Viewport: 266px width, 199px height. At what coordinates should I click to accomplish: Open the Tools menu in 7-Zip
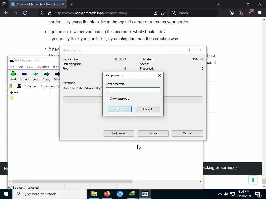(x=56, y=67)
